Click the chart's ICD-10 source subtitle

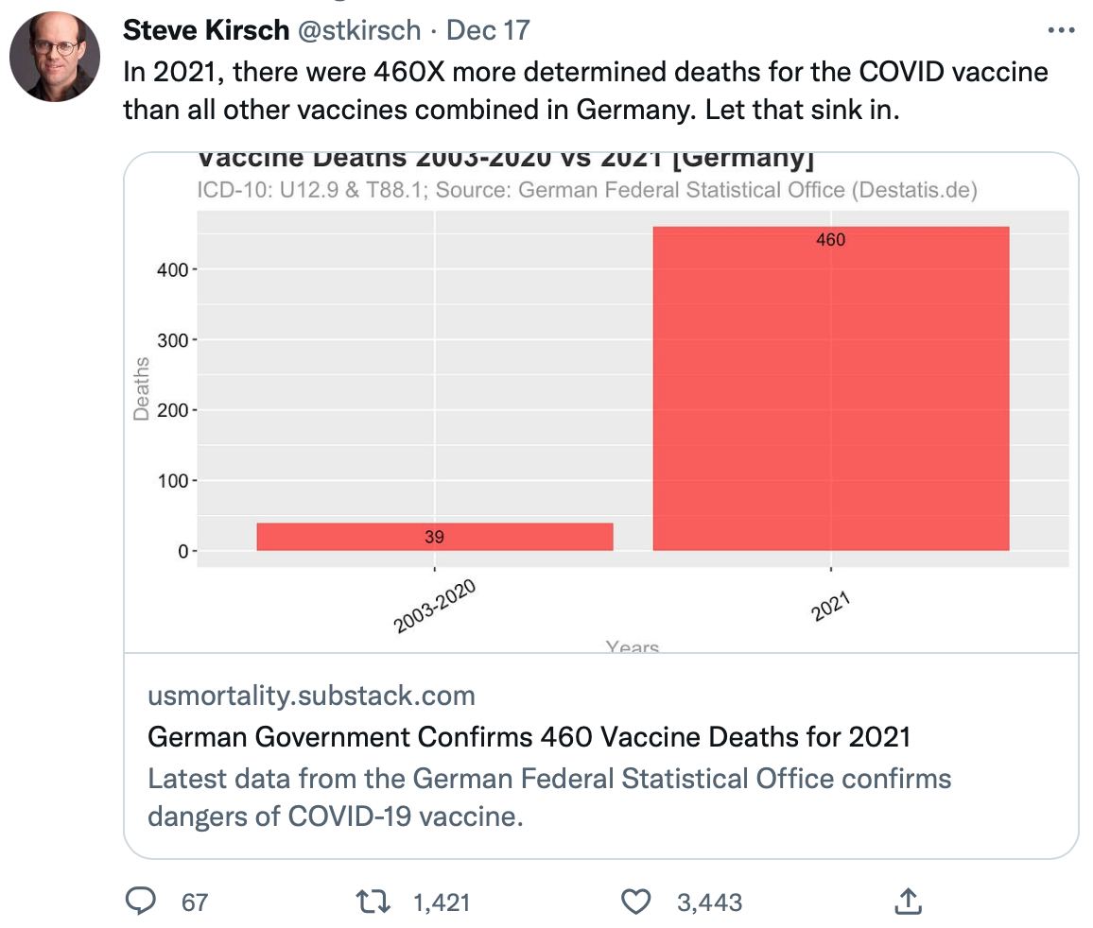(x=586, y=190)
